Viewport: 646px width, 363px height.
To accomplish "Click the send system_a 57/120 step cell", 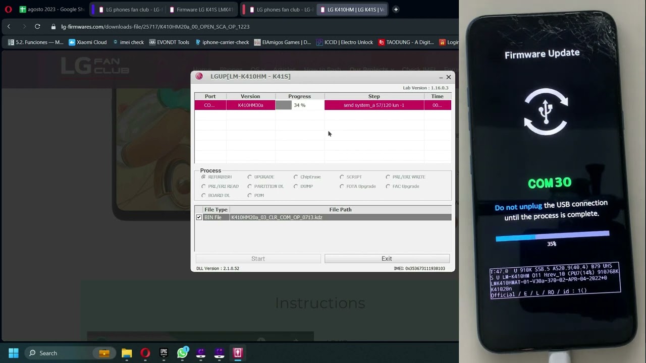I will (x=374, y=105).
